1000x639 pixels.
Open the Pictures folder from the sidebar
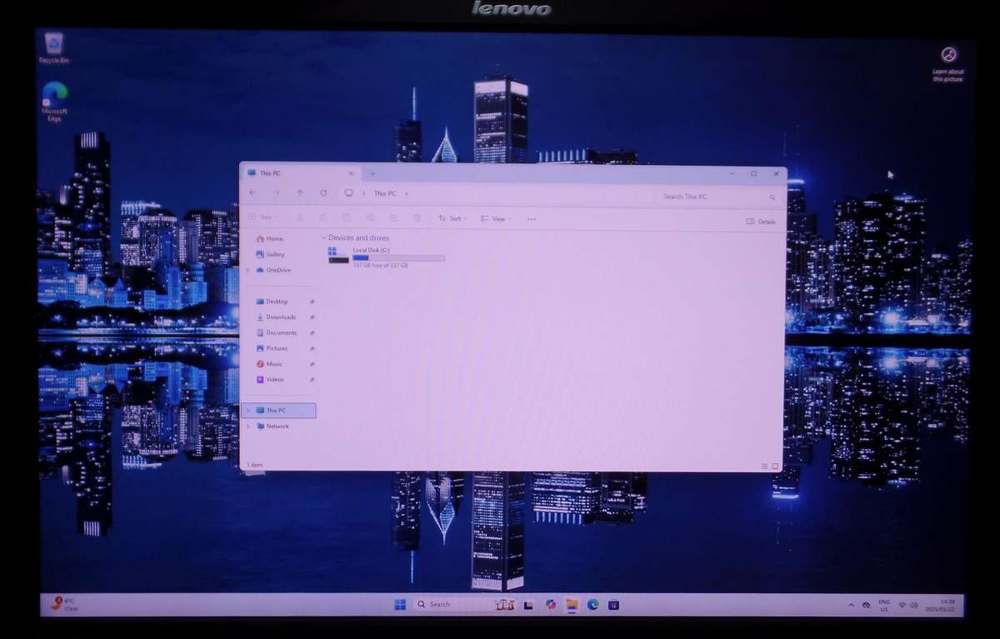click(277, 347)
